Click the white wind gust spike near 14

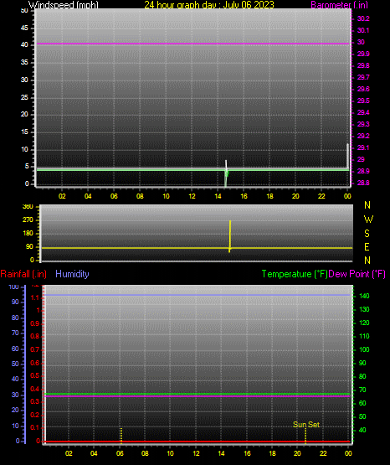click(226, 165)
